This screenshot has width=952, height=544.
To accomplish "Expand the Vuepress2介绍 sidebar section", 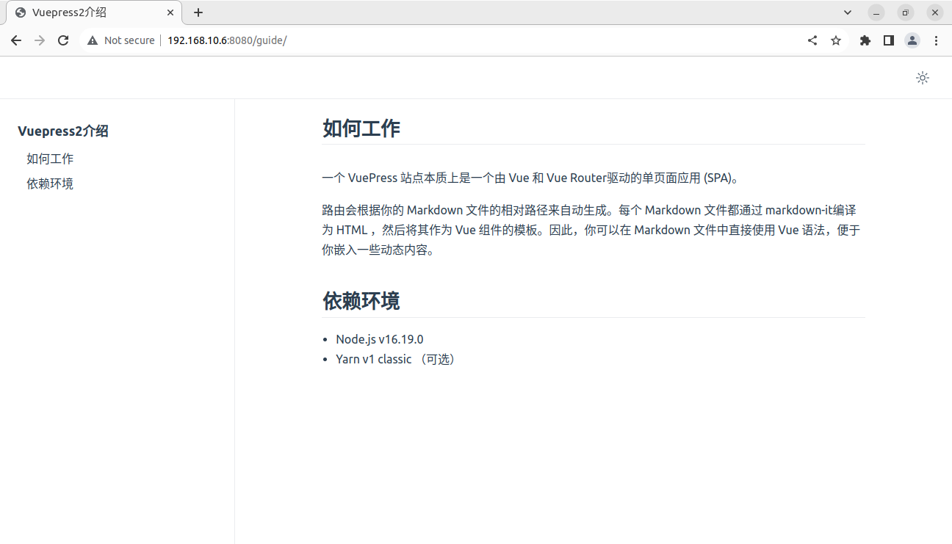I will pyautogui.click(x=63, y=131).
